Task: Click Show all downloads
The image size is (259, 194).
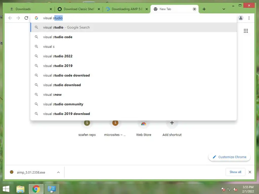Action: point(235,172)
